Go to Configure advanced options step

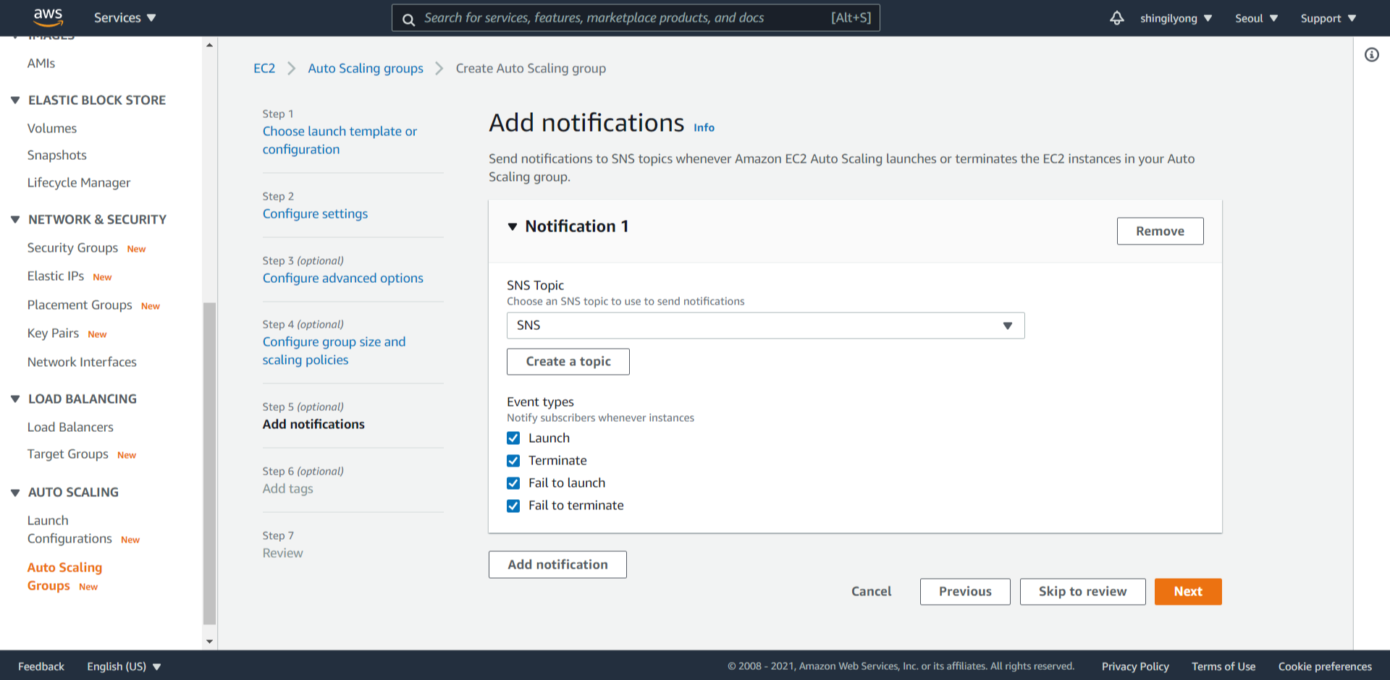343,279
